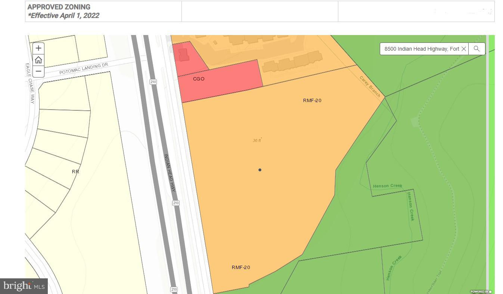Click the route 210 shield at mid-highway

176,203
